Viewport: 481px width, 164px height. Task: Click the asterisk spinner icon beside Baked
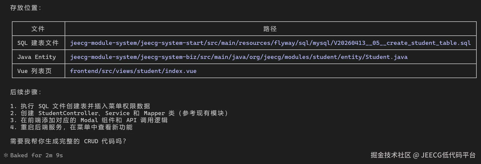[6, 155]
